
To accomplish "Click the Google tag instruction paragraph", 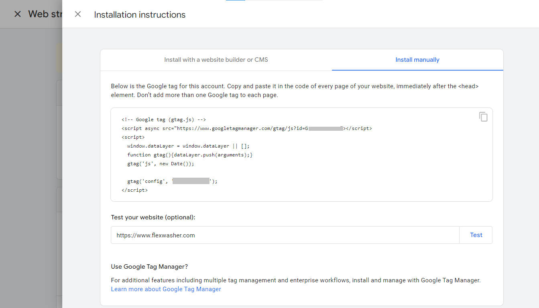I will [295, 91].
